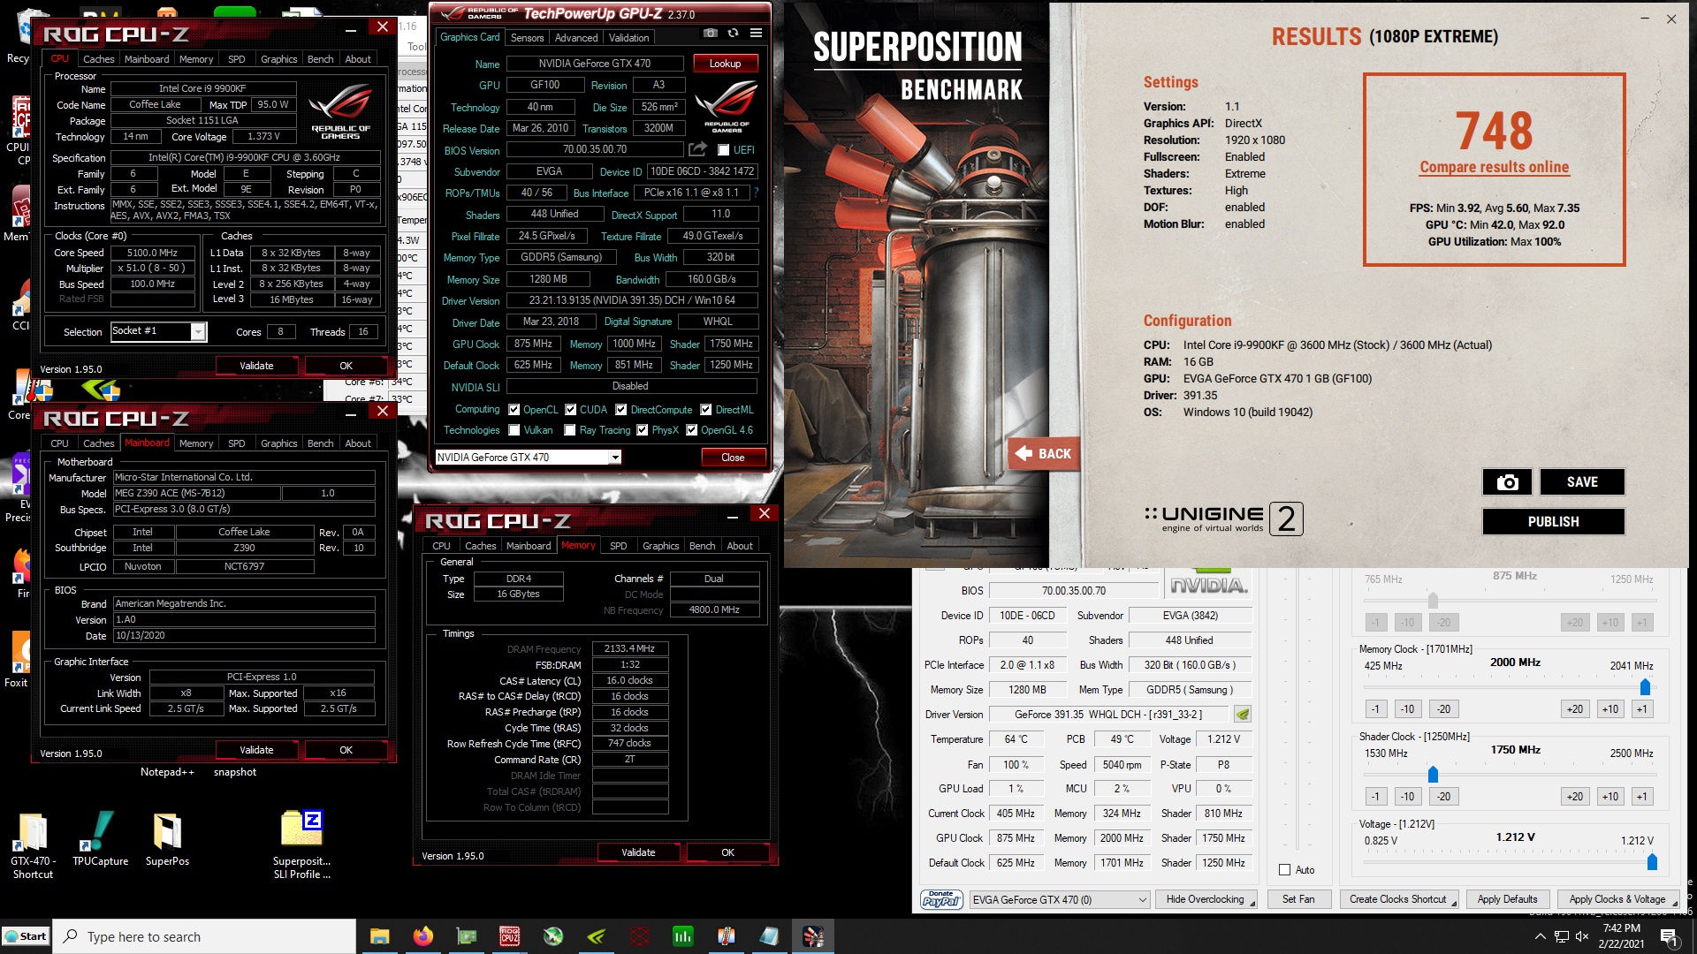Click the Superposition screenshot camera button
The width and height of the screenshot is (1697, 954).
point(1507,482)
